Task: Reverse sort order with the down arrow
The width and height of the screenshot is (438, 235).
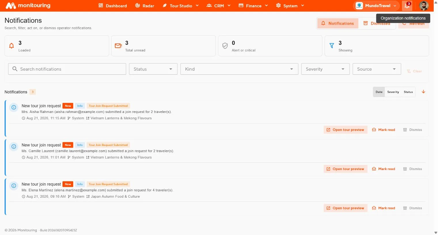Action: 423,92
